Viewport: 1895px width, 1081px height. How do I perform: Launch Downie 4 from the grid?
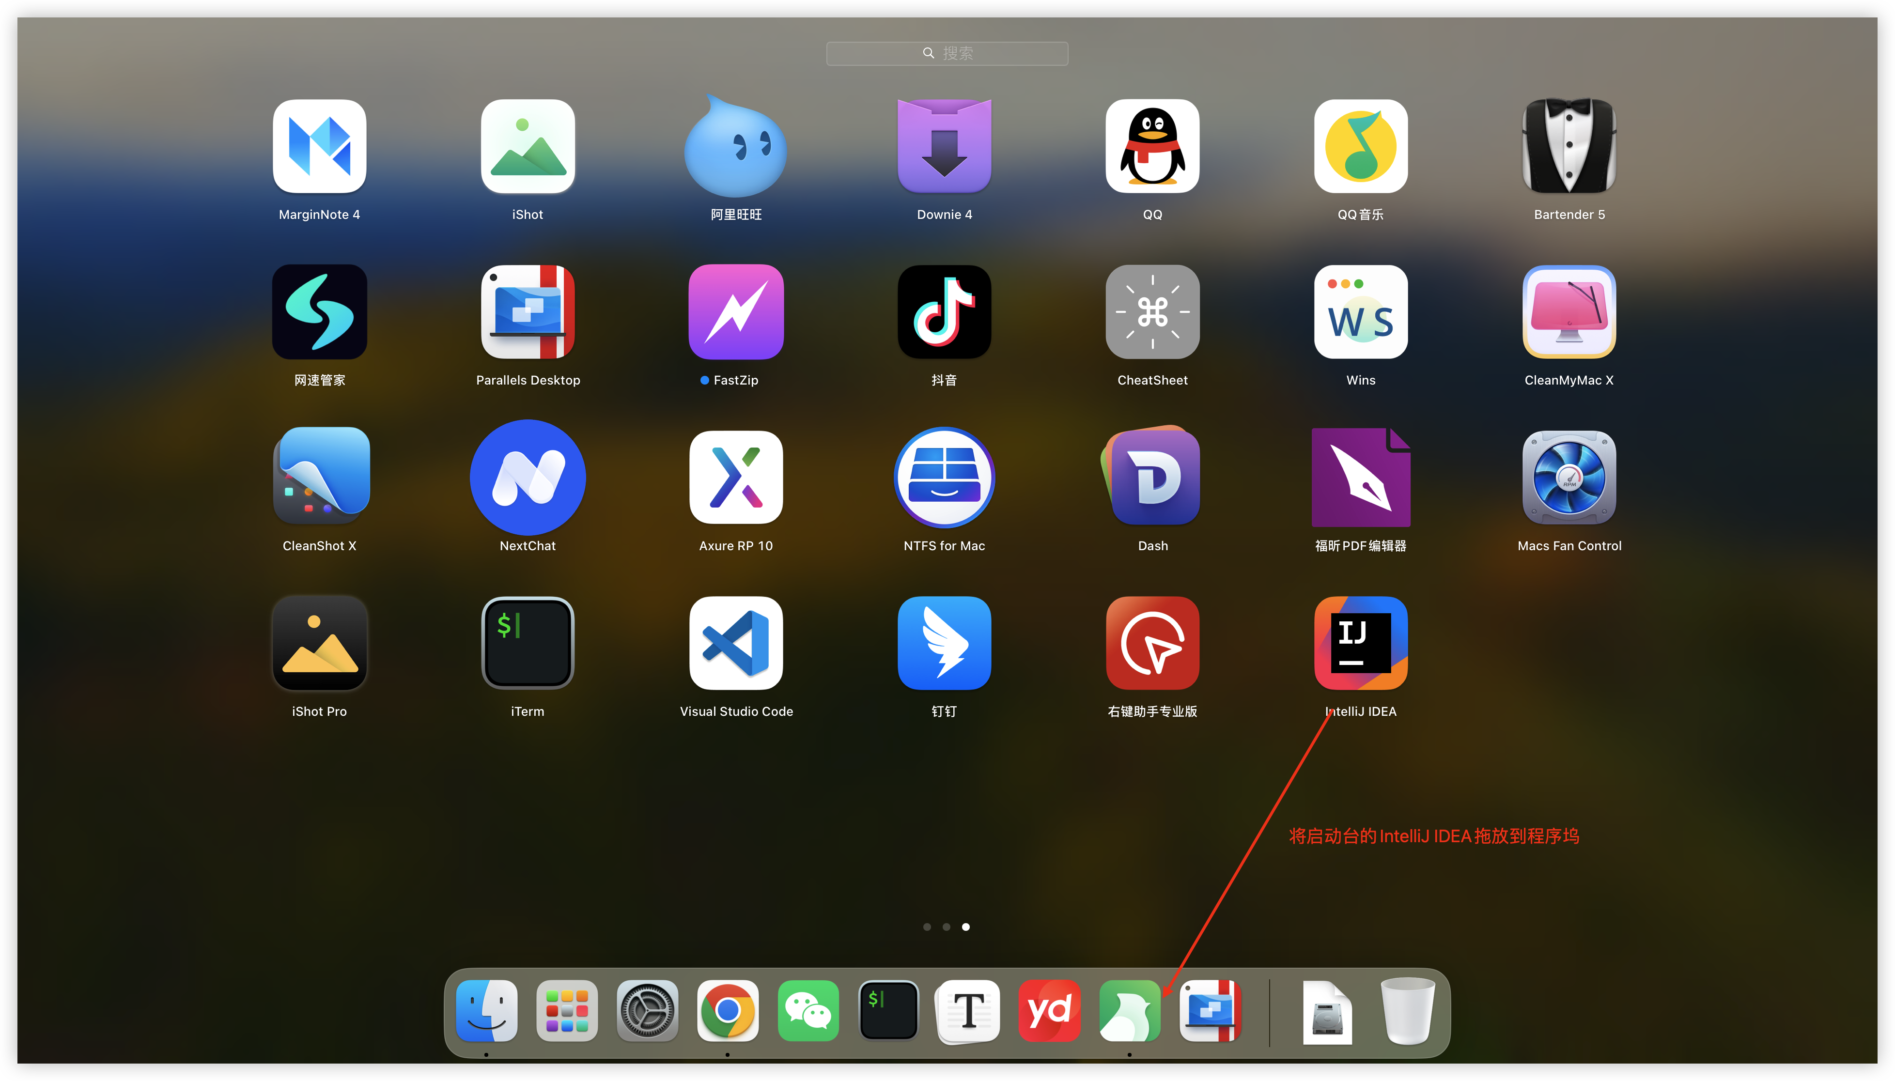click(944, 146)
